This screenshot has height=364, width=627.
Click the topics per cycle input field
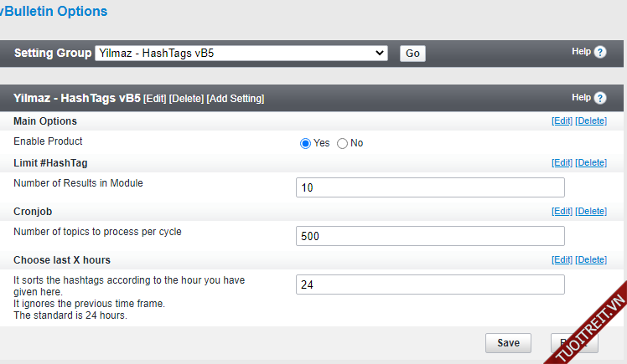click(430, 236)
